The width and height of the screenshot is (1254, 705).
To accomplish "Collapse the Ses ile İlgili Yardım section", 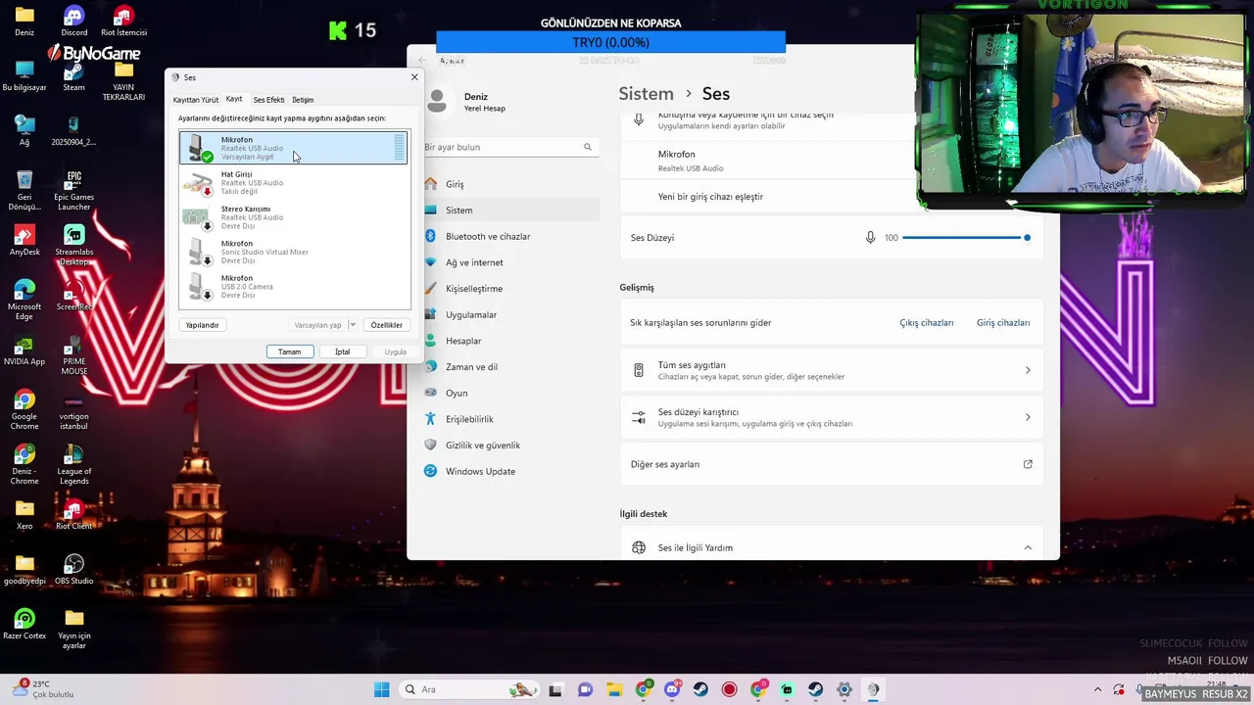I will coord(1028,547).
